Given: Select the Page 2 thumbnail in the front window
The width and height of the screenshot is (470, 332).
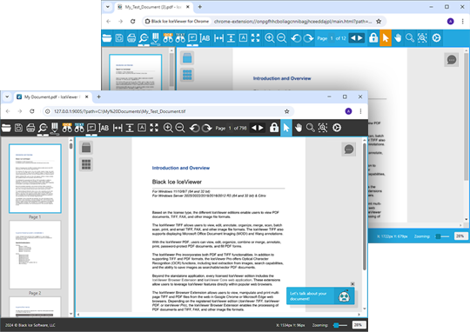Looking at the screenshot, I should tap(35, 255).
